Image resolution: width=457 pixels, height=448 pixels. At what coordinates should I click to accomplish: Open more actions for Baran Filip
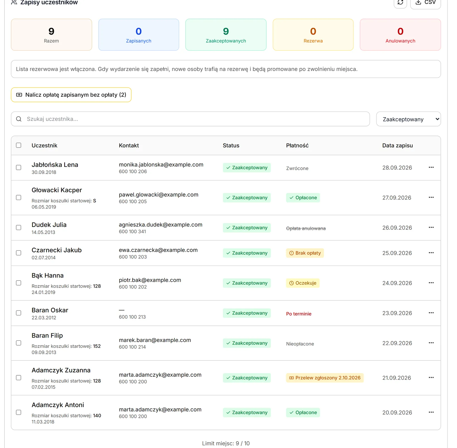pos(431,343)
